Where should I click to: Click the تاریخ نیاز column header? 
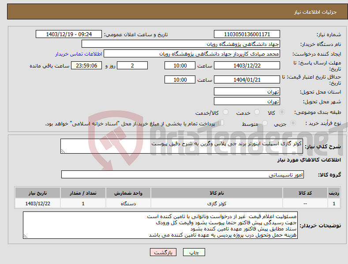[38, 193]
